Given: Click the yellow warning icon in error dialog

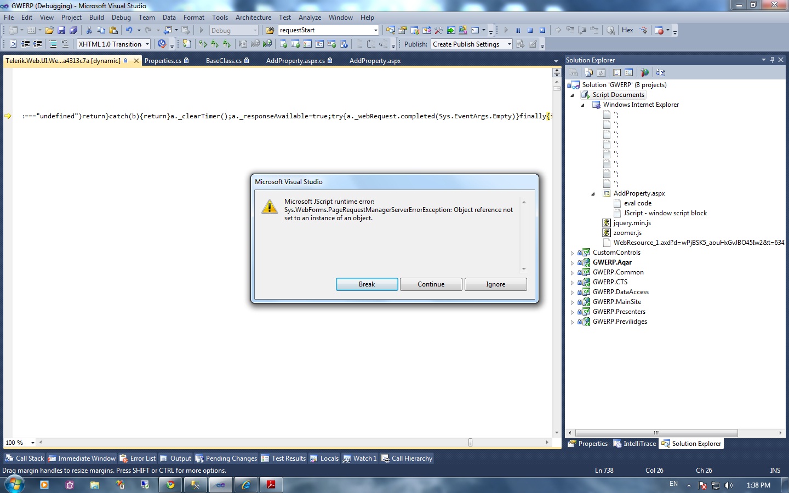Looking at the screenshot, I should (x=270, y=207).
